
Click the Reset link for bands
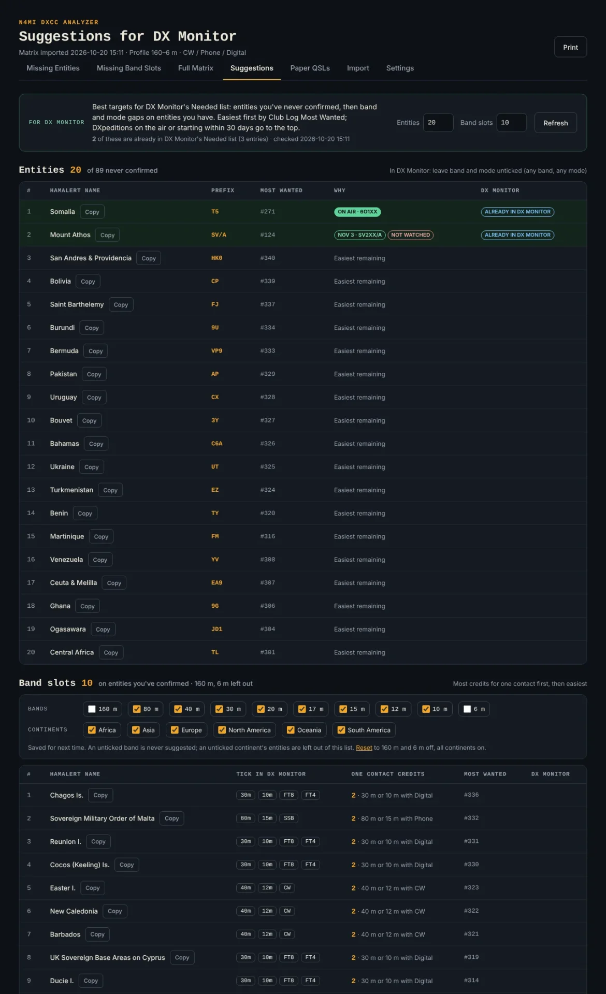(x=364, y=748)
